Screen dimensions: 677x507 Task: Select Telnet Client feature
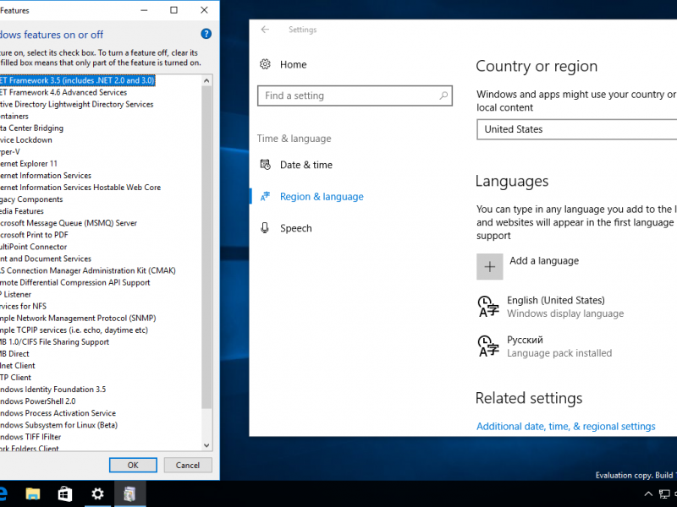(x=18, y=366)
